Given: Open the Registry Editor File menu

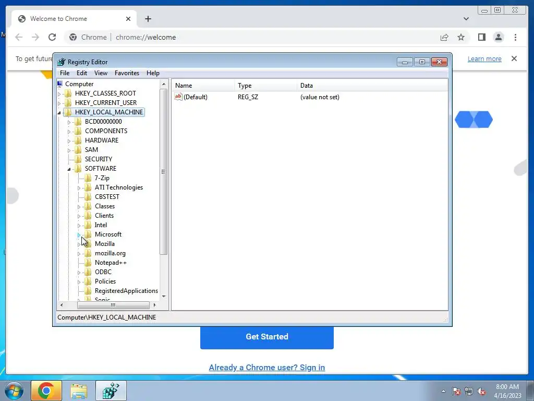Looking at the screenshot, I should 64,73.
